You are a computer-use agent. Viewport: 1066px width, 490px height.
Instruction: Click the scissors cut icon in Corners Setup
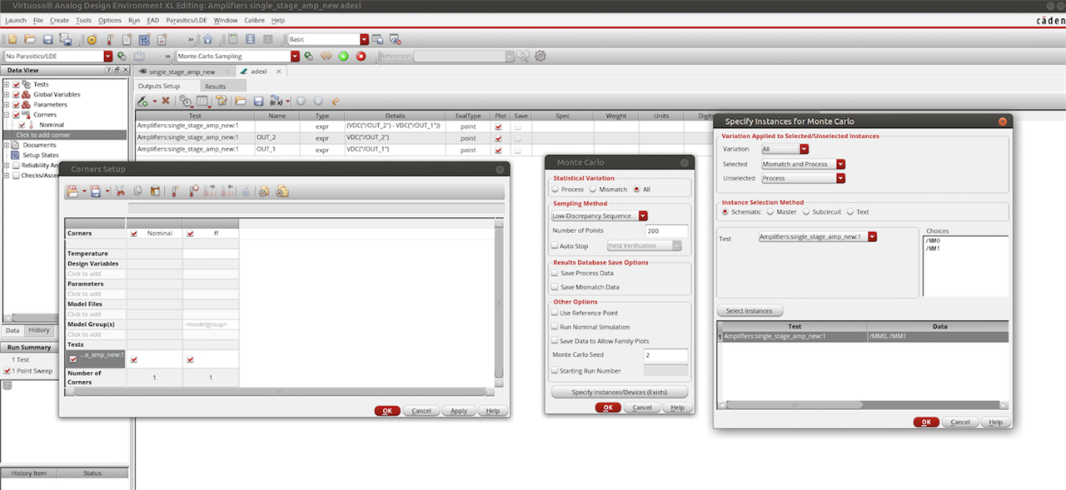pyautogui.click(x=120, y=191)
